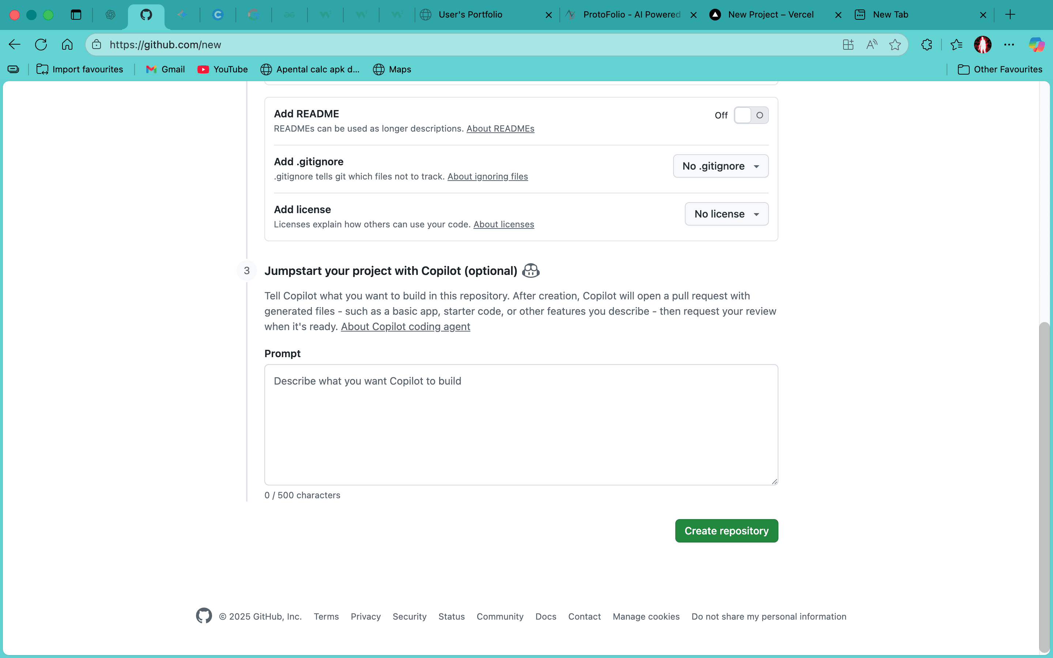Image resolution: width=1053 pixels, height=658 pixels.
Task: Add page to favourites with star icon
Action: [x=895, y=44]
